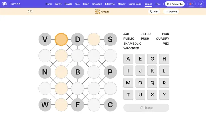The height and width of the screenshot is (129, 206).
Task: Select the empty cell directly above F
Action: point(78,88)
